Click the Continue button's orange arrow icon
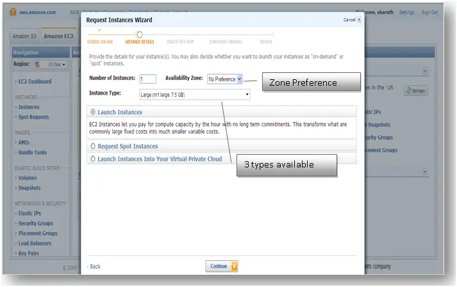 pyautogui.click(x=234, y=267)
